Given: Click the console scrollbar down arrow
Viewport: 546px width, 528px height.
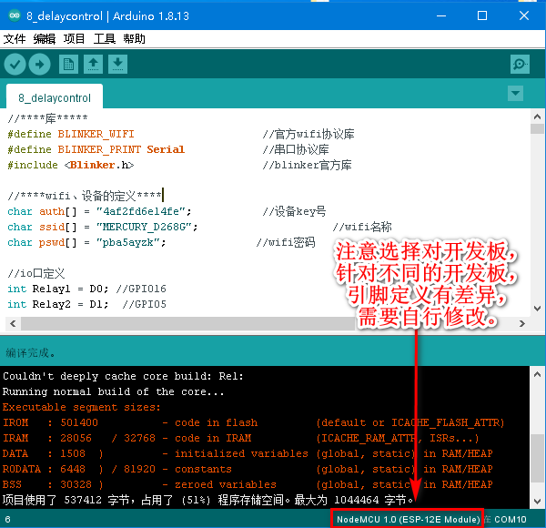Looking at the screenshot, I should pos(537,502).
